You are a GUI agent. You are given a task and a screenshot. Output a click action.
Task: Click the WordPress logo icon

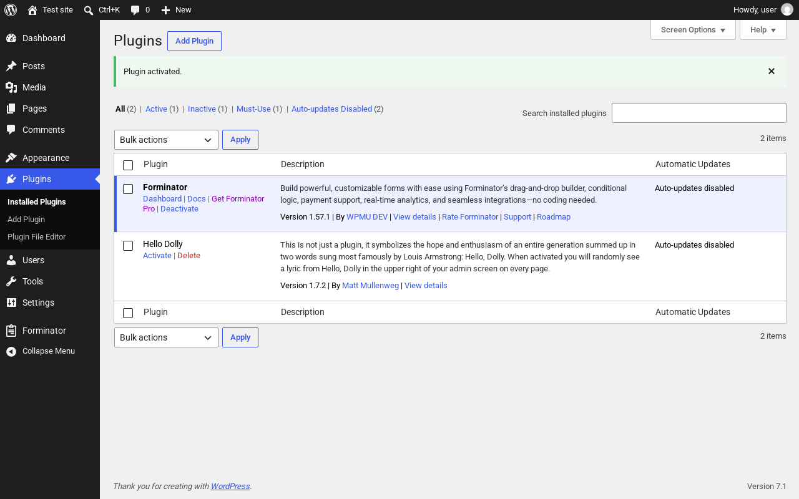(11, 9)
